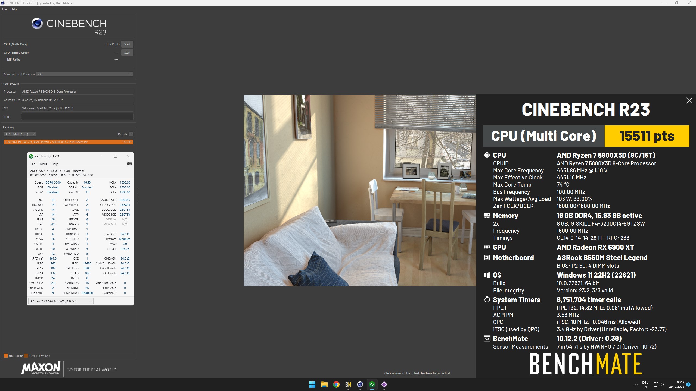The height and width of the screenshot is (391, 696).
Task: Open BenchMate from the taskbar BM icon
Action: click(x=348, y=384)
